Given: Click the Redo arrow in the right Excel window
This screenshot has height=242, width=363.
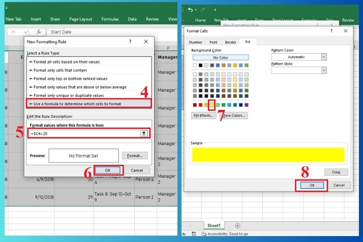Looking at the screenshot, I should coord(203,10).
